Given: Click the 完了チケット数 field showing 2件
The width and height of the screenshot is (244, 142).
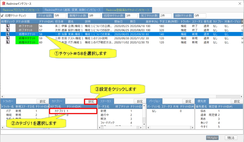Looking at the screenshot, I should 165,16.
